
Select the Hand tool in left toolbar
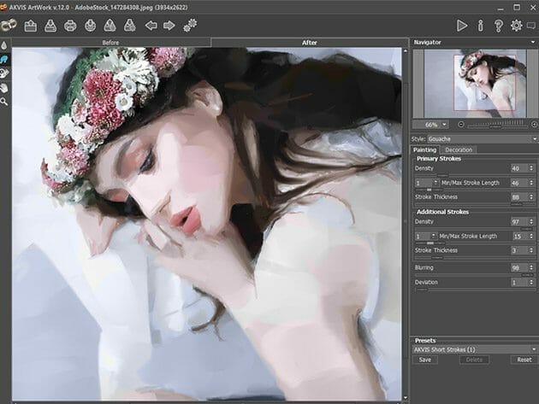coord(4,87)
